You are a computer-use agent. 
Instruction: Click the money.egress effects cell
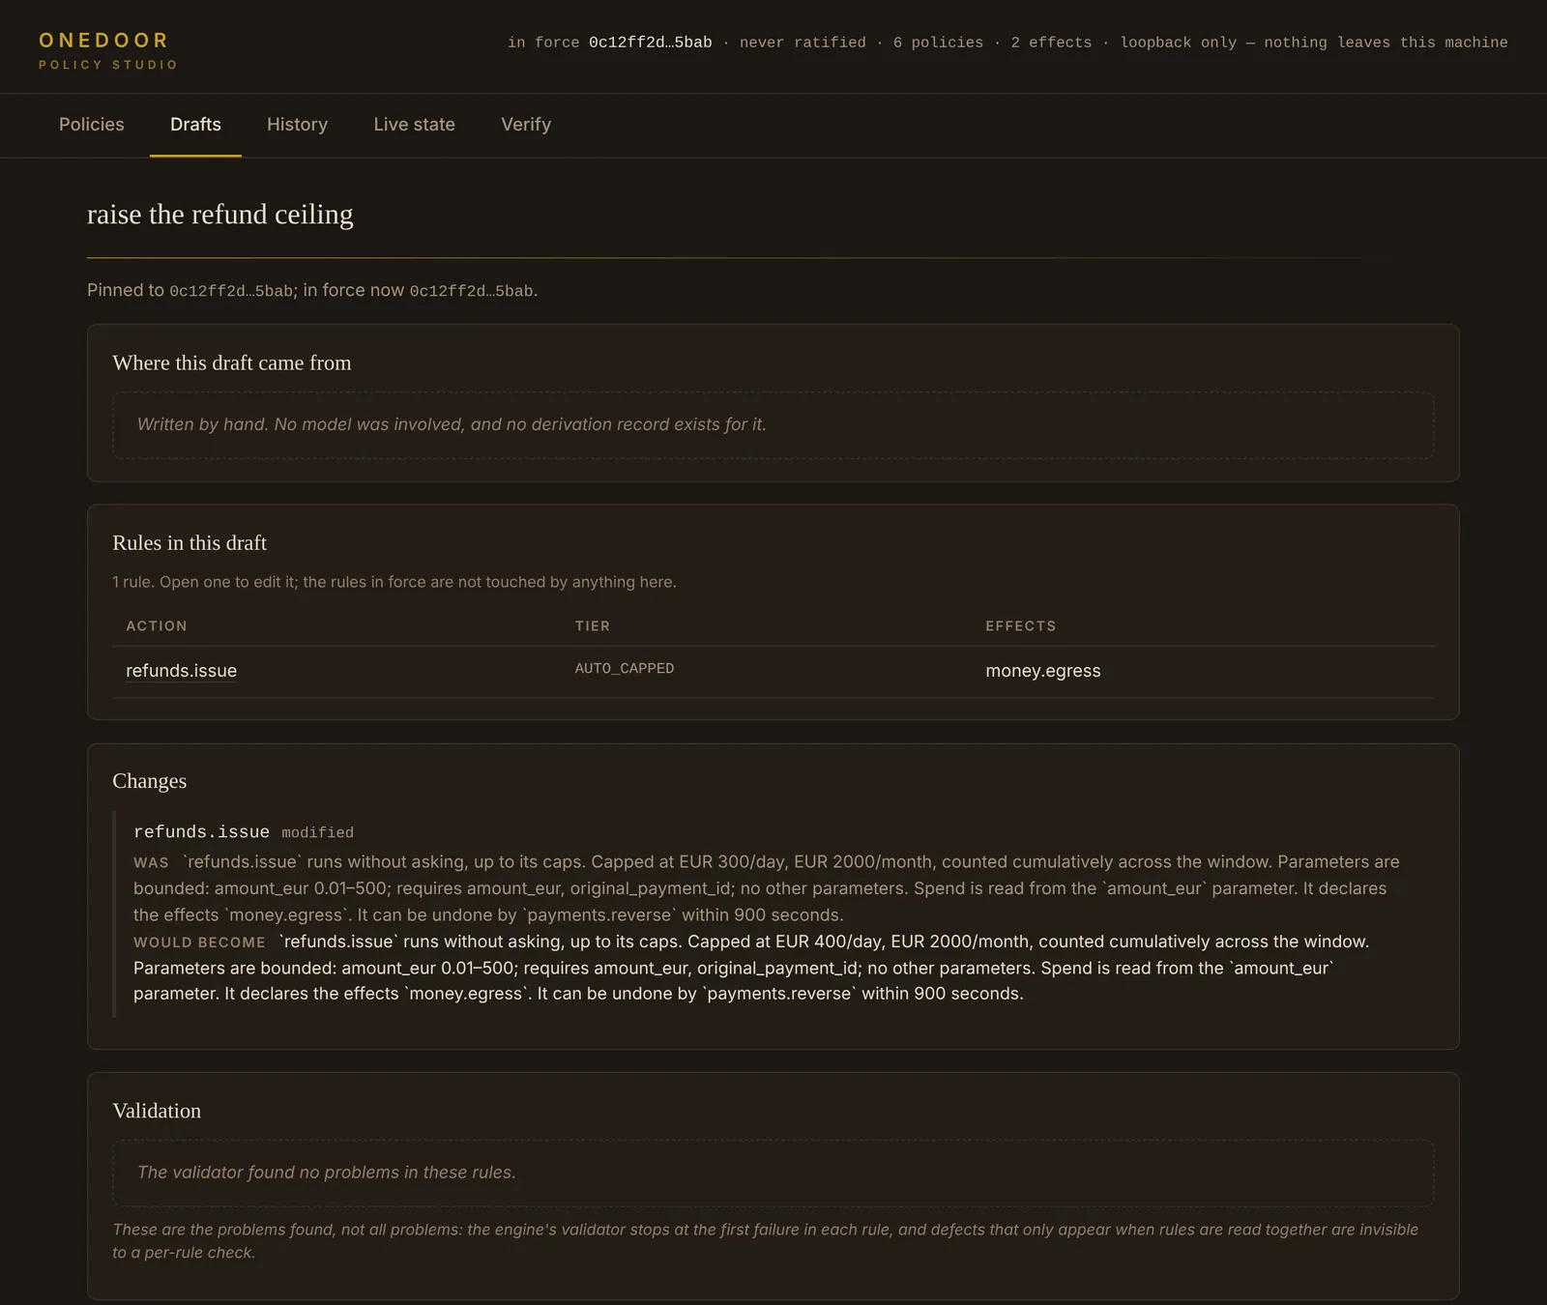coord(1042,671)
